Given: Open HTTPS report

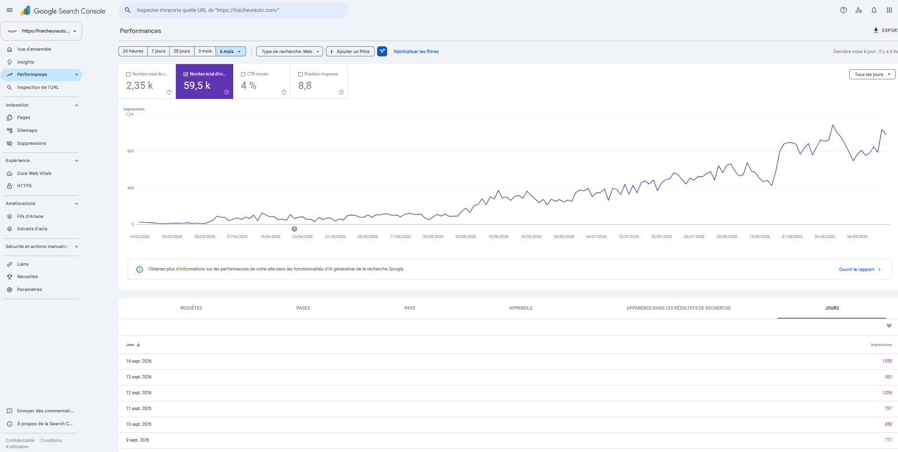Looking at the screenshot, I should (x=41, y=186).
